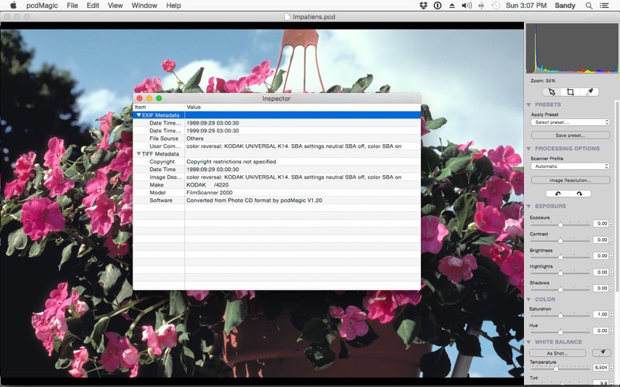Open the Window menu
This screenshot has width=620, height=387.
tap(144, 5)
